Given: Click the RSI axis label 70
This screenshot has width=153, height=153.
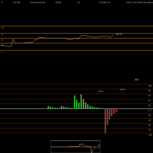Looking at the screenshot, I should tap(2, 35).
